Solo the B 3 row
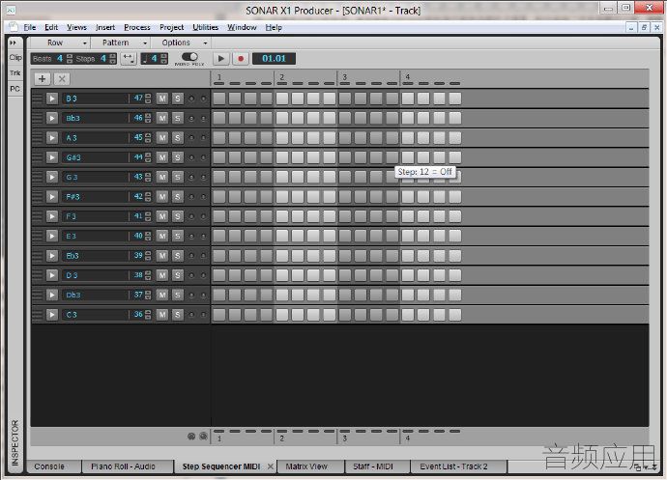This screenshot has height=480, width=667. click(178, 99)
